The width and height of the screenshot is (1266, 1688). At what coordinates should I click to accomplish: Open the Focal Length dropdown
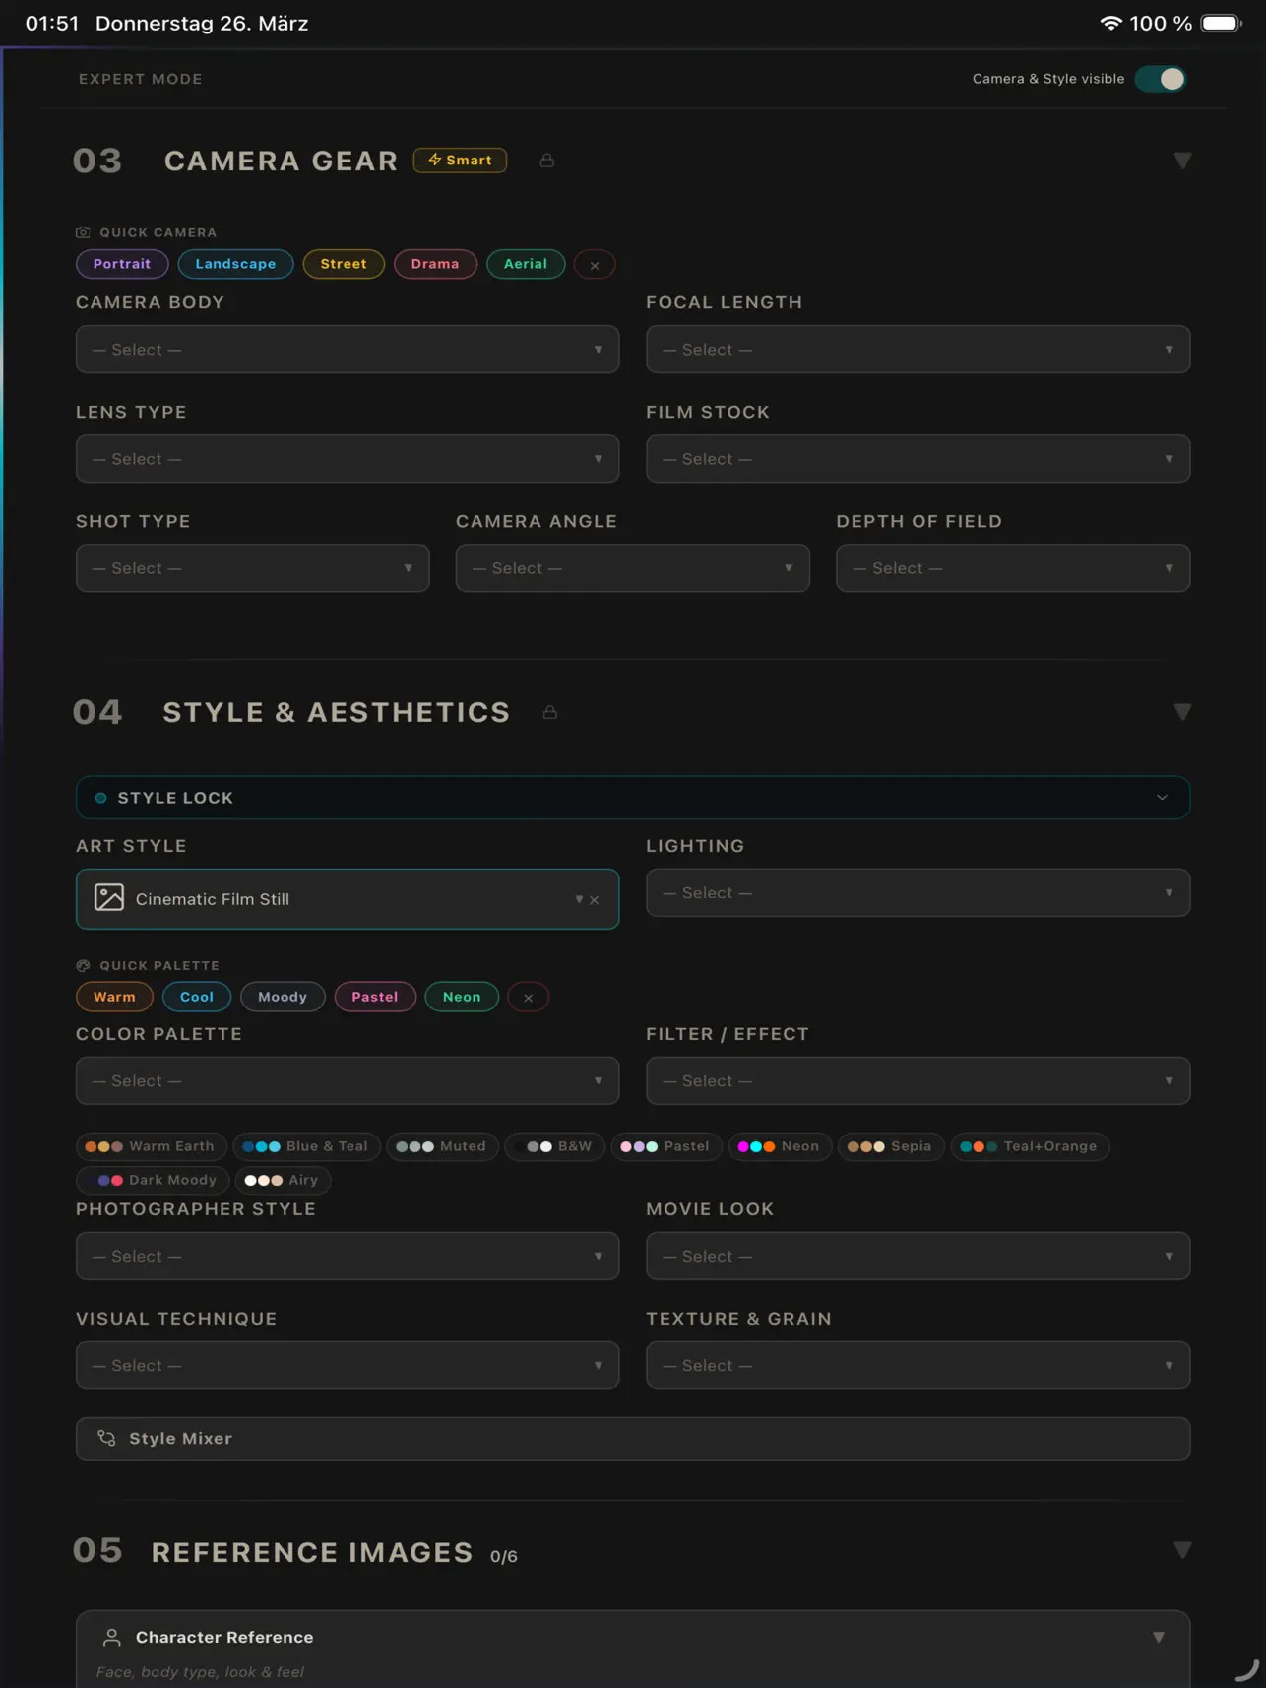click(918, 350)
